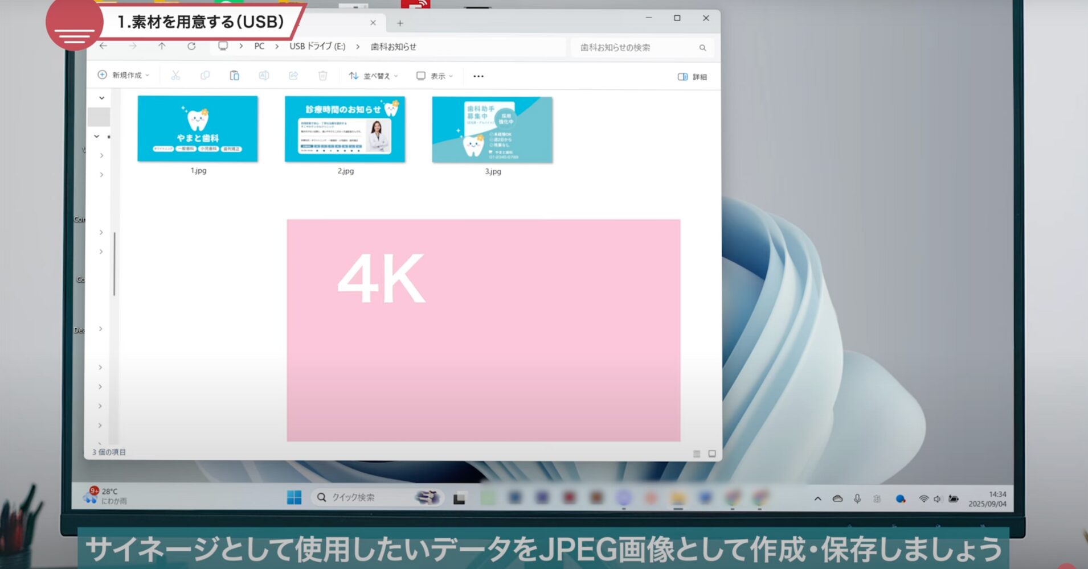Expand the 新規作成 new item dropdown
The width and height of the screenshot is (1088, 569).
click(x=124, y=75)
